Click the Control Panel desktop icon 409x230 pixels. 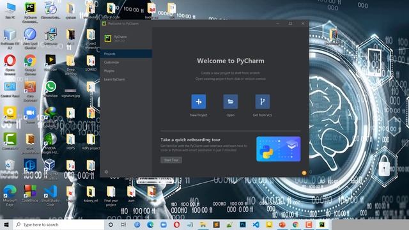[x=10, y=89]
